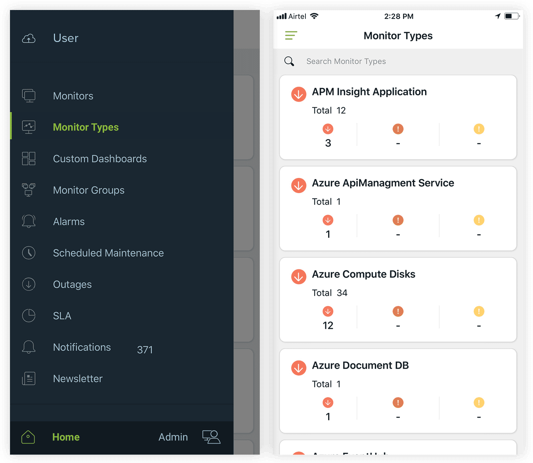Click the Home house icon
533x463 pixels.
point(28,437)
